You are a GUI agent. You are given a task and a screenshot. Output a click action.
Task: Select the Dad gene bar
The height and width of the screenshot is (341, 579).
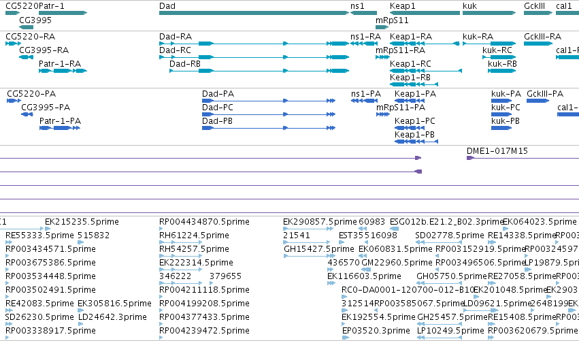[x=254, y=13]
